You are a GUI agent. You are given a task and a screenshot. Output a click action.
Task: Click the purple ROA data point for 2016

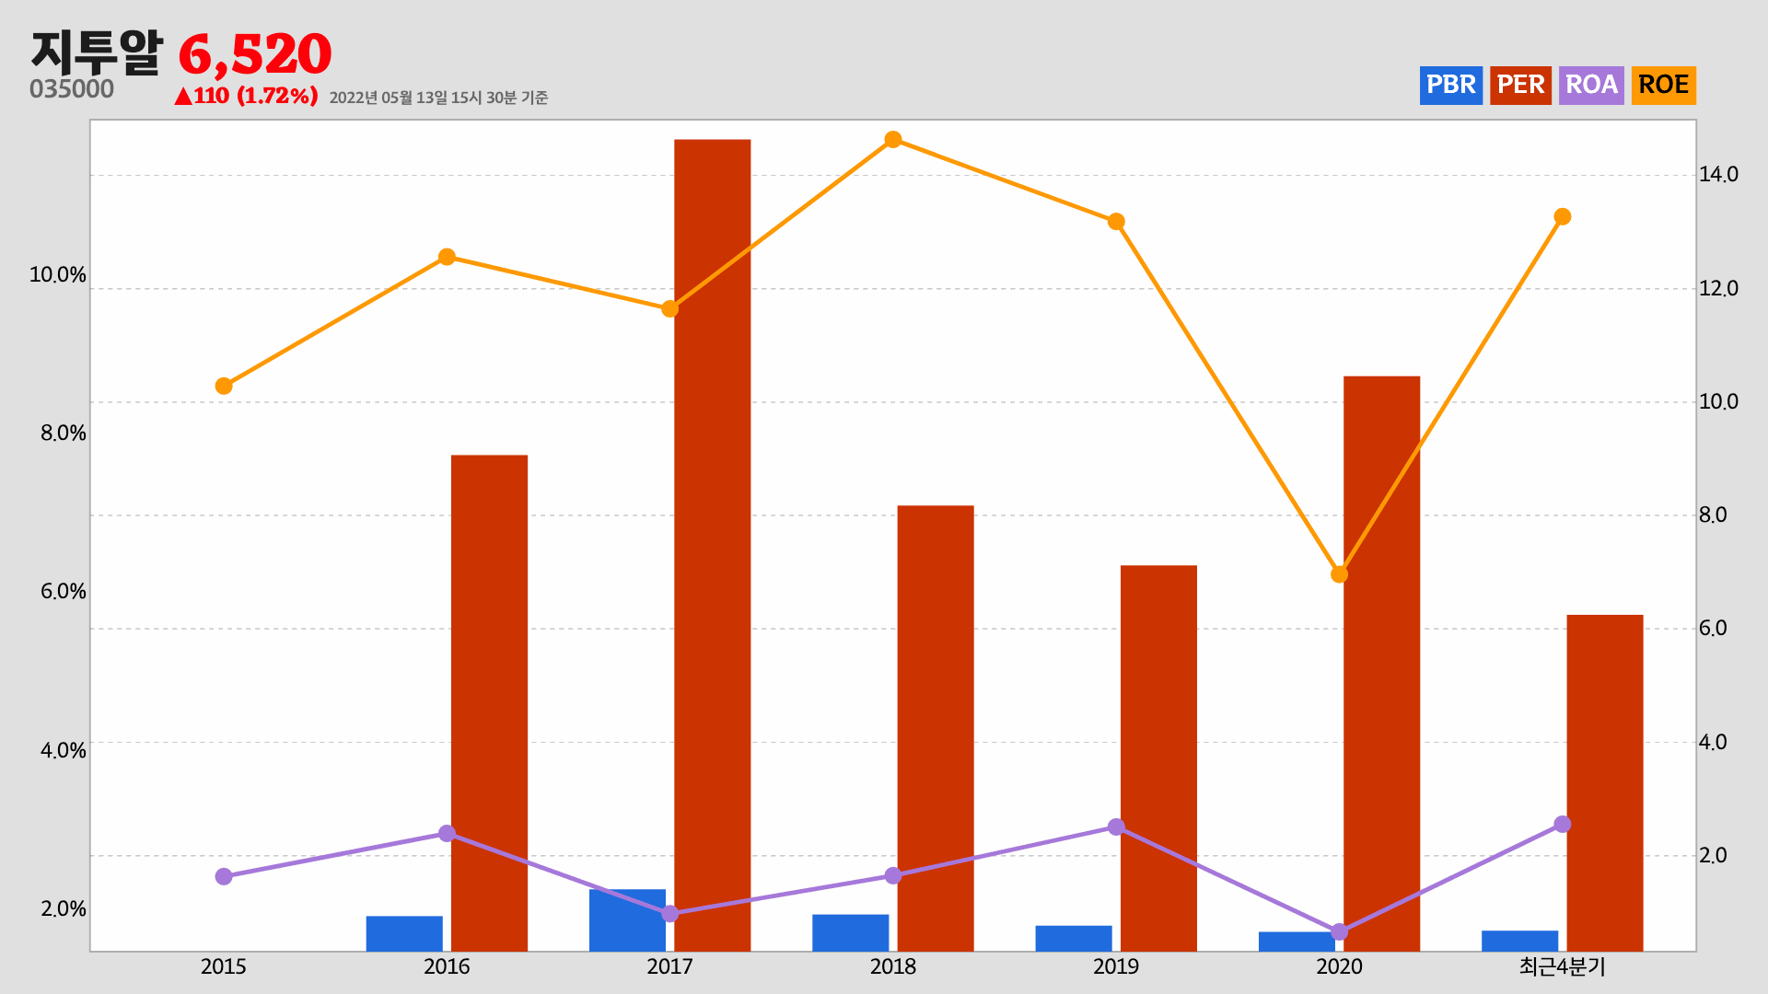click(x=447, y=833)
